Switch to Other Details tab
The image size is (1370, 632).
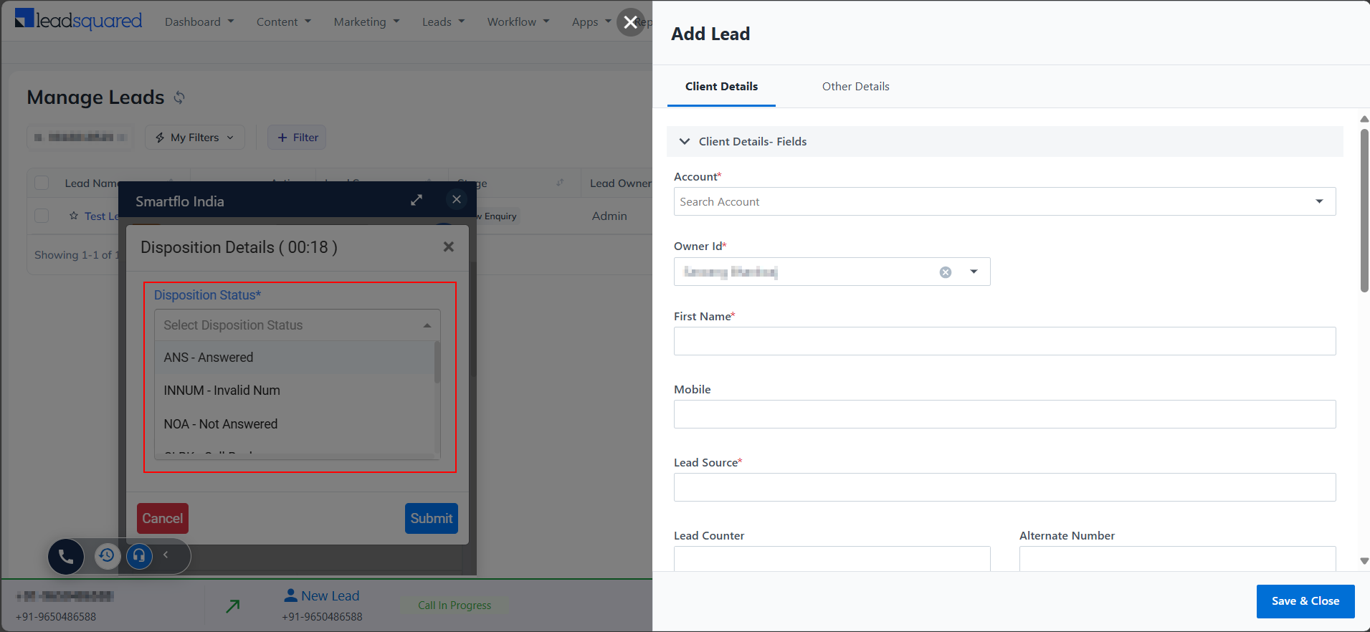point(855,87)
